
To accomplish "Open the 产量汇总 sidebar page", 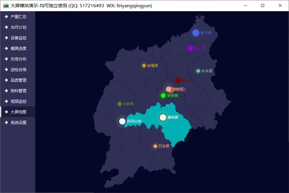I will click(x=18, y=17).
